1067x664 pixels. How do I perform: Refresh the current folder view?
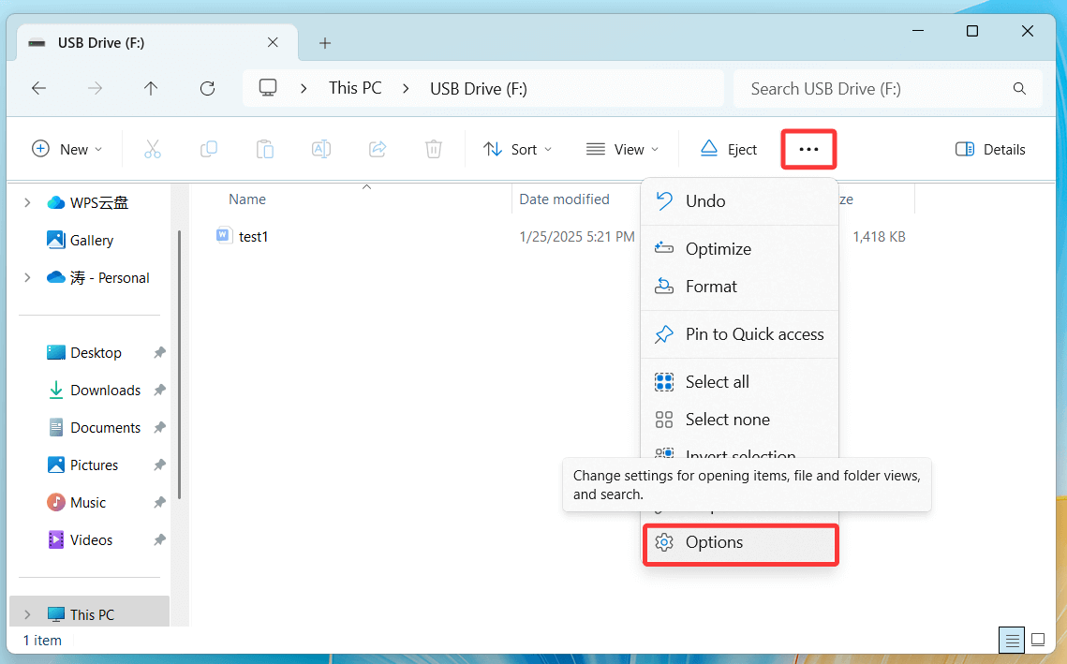tap(207, 88)
